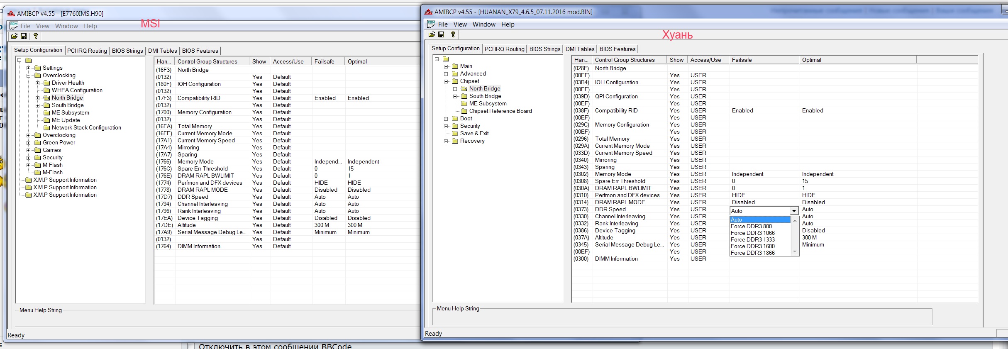
Task: Click the Save disk icon in HUANAN window
Action: tap(441, 35)
